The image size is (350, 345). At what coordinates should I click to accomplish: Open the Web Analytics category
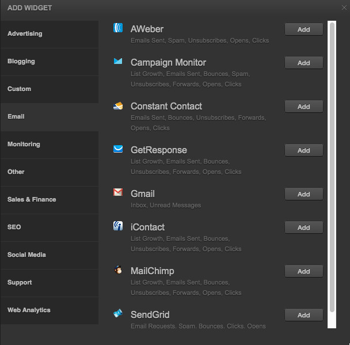tap(50, 310)
